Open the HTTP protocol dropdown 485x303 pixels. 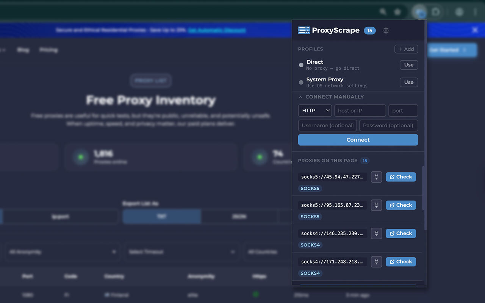pos(315,111)
